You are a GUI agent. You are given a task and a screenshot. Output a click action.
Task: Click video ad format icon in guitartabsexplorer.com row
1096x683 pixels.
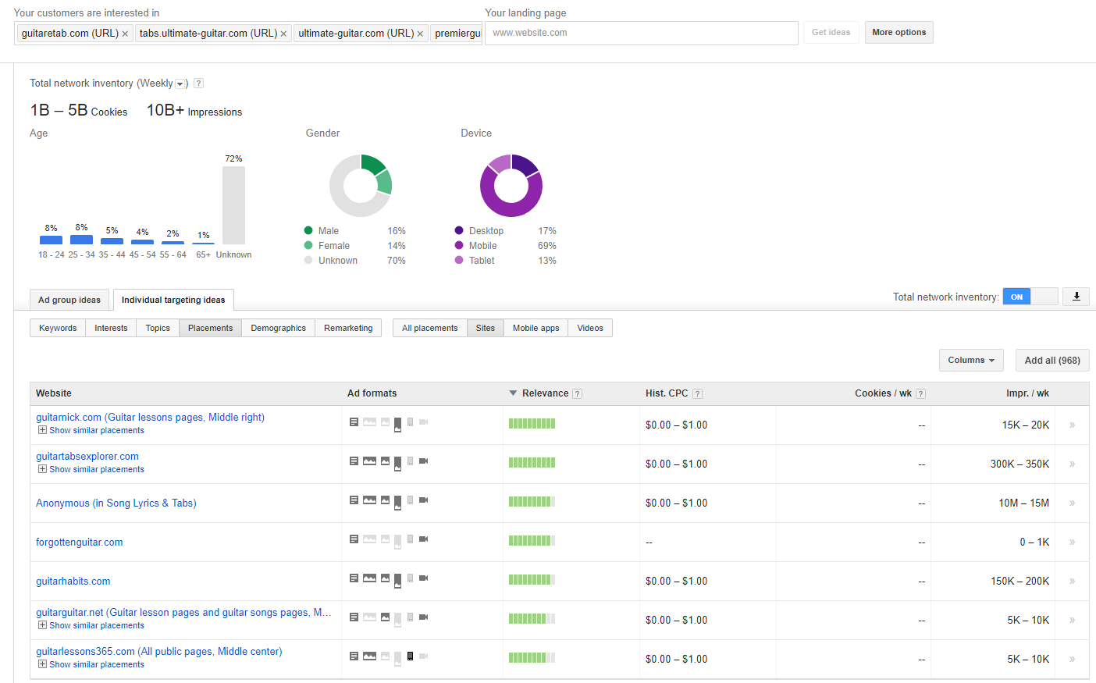click(x=423, y=461)
